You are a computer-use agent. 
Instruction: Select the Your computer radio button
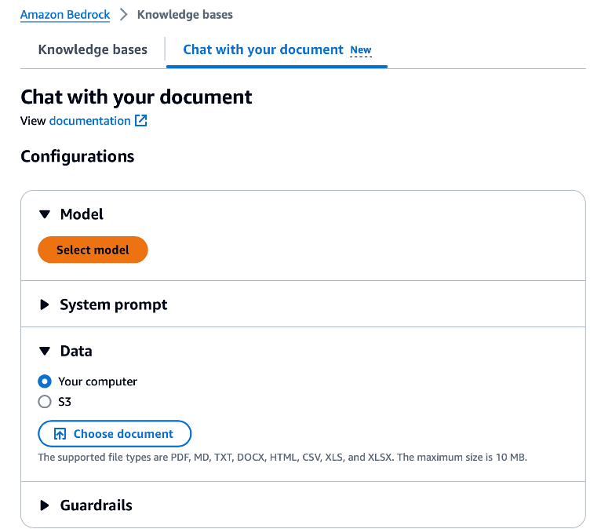pos(45,381)
